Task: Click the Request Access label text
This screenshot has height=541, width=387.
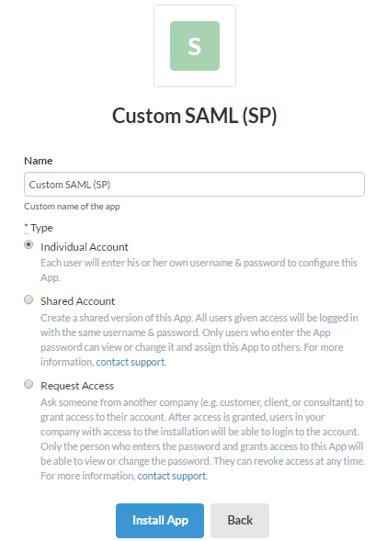Action: (x=77, y=386)
